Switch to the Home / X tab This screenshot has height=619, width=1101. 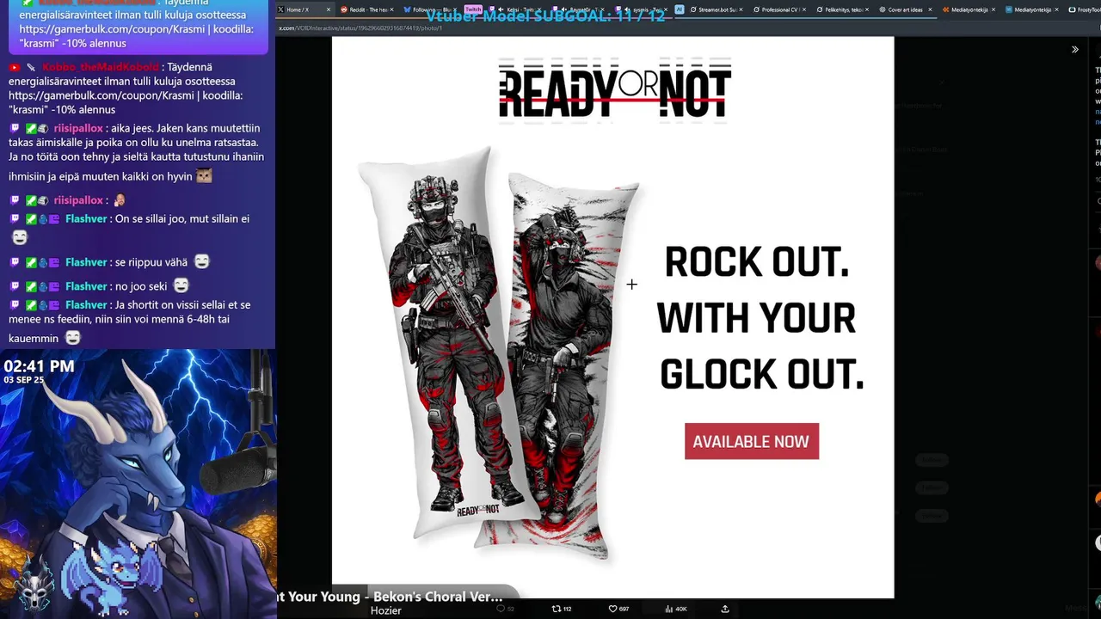(304, 9)
